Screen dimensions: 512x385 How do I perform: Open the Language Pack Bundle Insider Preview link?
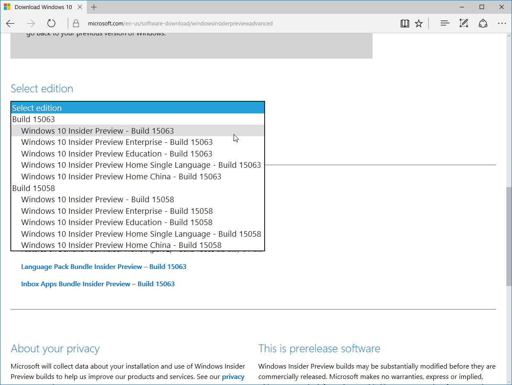point(104,266)
